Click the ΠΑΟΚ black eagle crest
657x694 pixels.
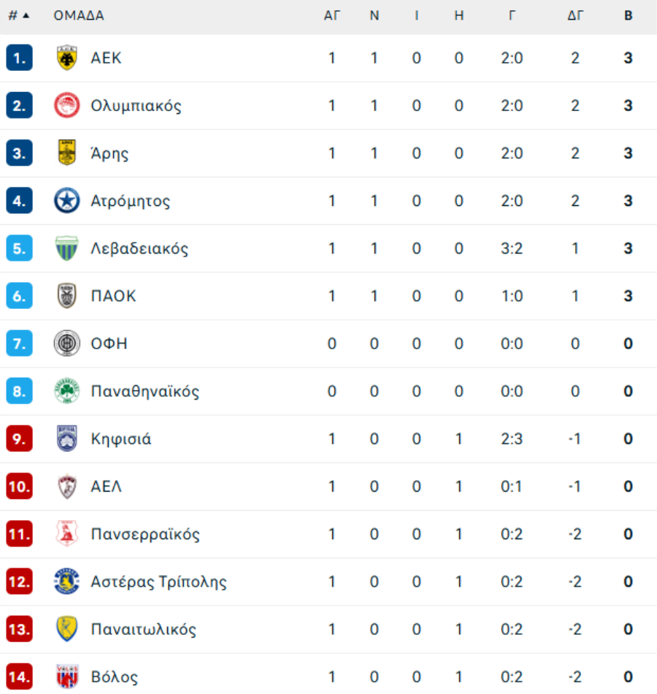click(x=67, y=296)
